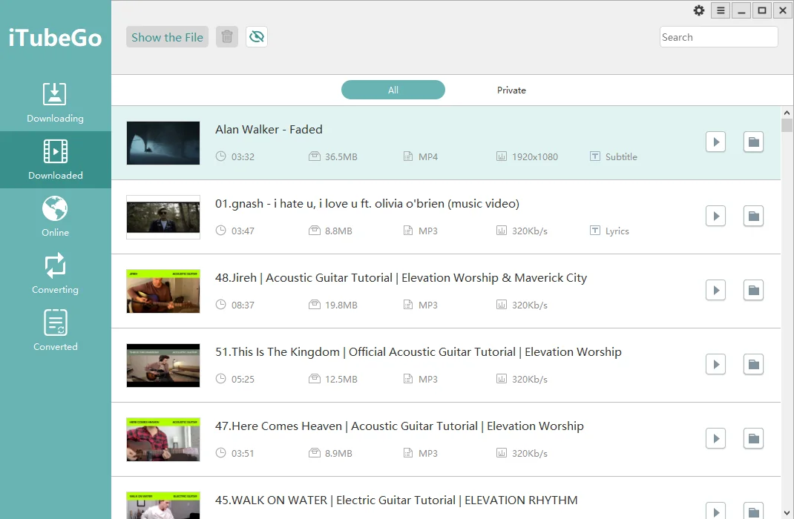Open the Online browser section
Image resolution: width=794 pixels, height=519 pixels.
click(x=55, y=216)
